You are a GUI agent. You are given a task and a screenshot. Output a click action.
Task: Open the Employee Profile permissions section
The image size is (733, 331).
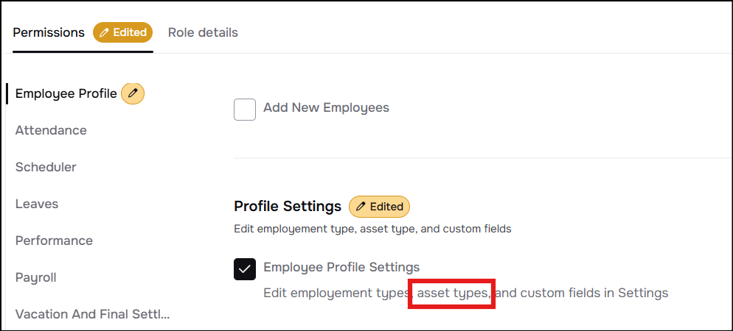coord(66,93)
